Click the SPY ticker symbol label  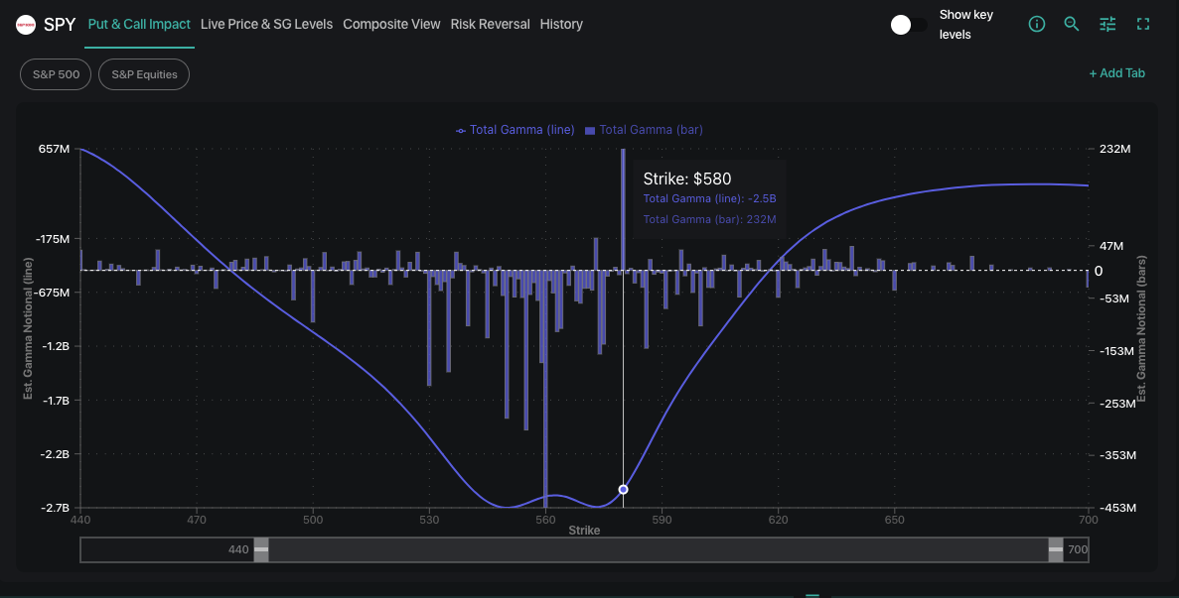pos(60,24)
